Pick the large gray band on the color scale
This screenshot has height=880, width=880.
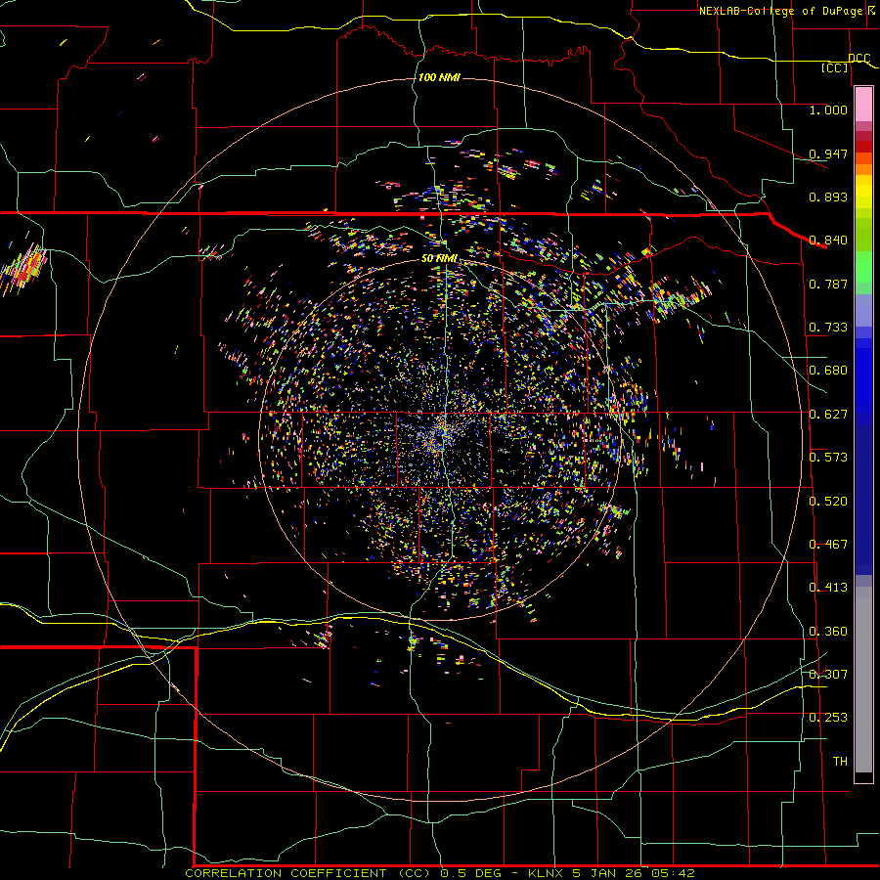[863, 680]
